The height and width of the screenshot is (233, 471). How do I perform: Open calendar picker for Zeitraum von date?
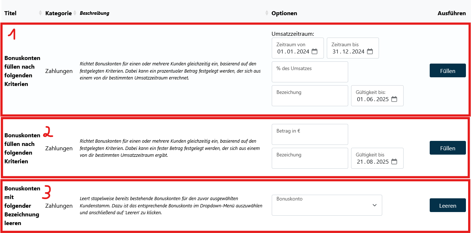314,52
